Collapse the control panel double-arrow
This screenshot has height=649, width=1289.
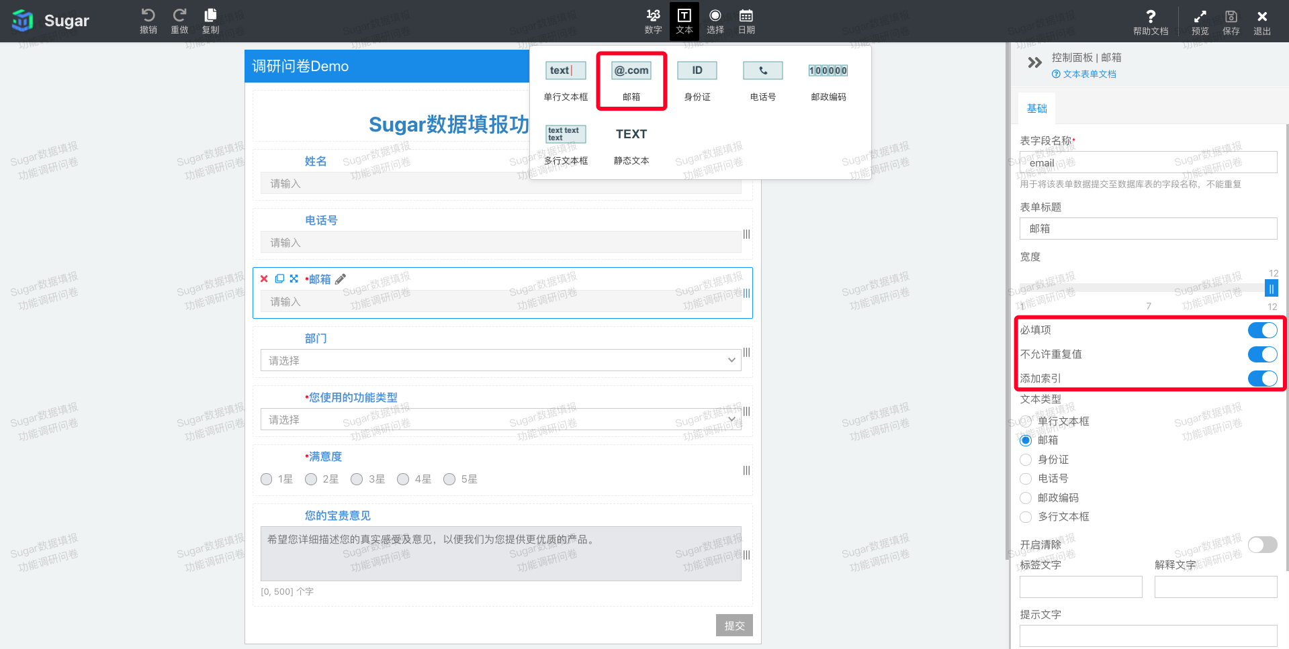1034,62
